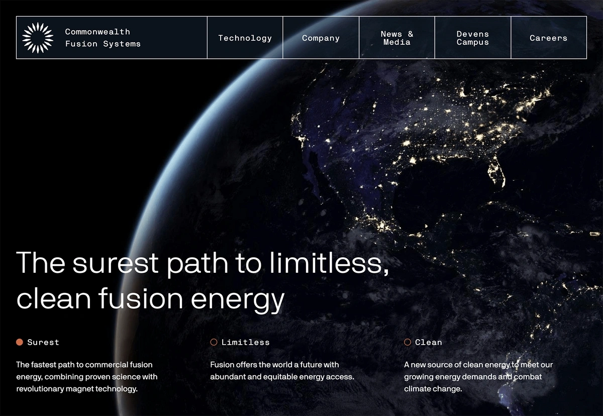This screenshot has height=416, width=603.
Task: Click the headline line "clean fusion energy"
Action: (151, 298)
